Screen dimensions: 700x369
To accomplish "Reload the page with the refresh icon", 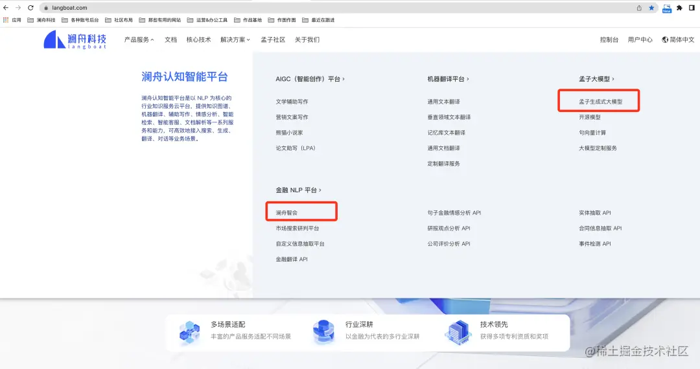I will click(x=31, y=8).
